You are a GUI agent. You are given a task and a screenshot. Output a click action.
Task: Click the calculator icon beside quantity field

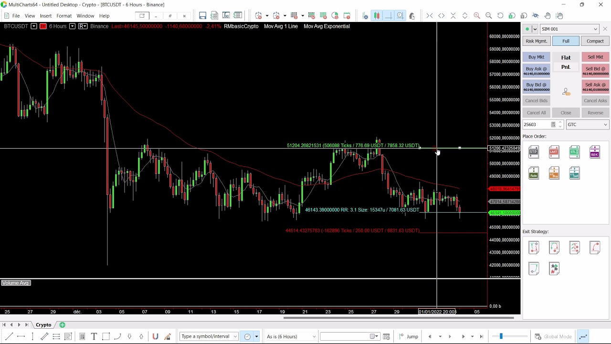click(x=553, y=125)
